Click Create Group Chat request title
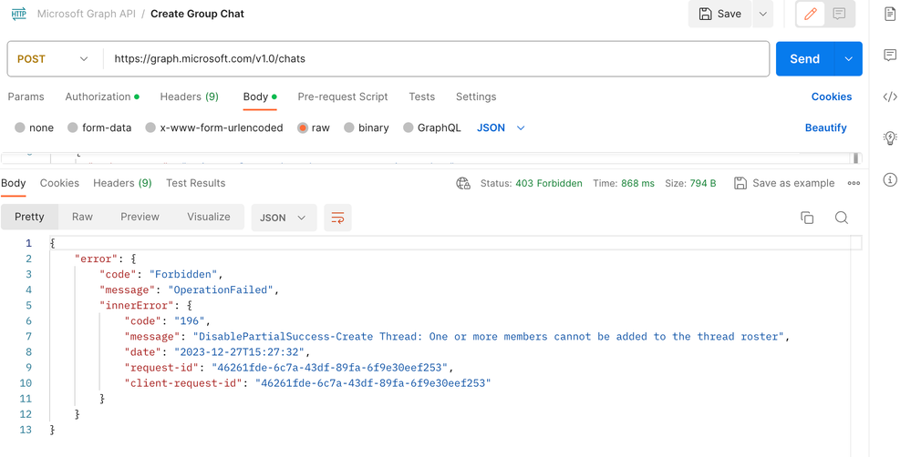The image size is (911, 457). pyautogui.click(x=198, y=14)
